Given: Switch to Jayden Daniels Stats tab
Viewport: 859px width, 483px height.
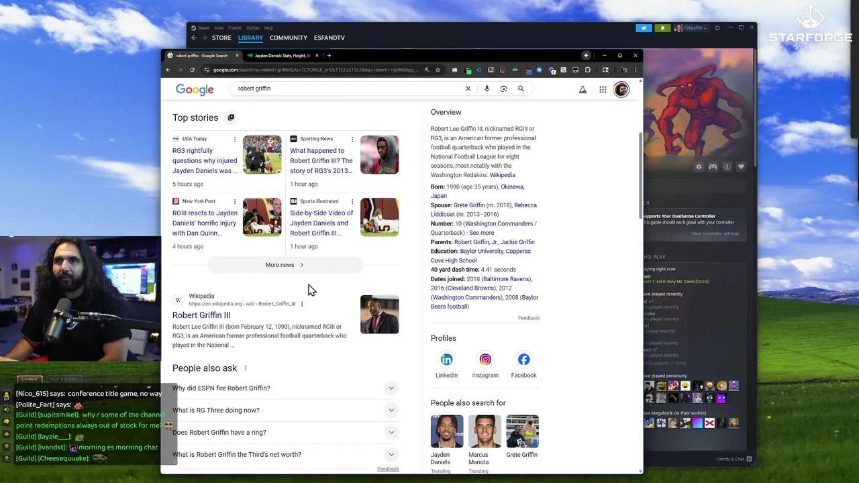Looking at the screenshot, I should [282, 56].
